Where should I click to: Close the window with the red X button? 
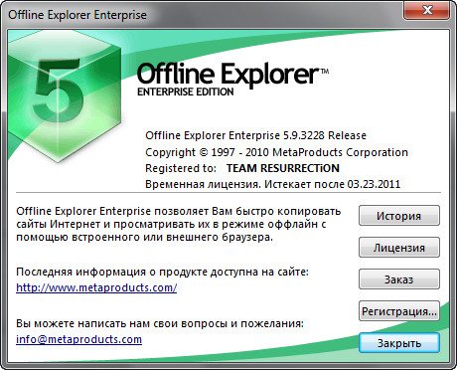[x=426, y=11]
